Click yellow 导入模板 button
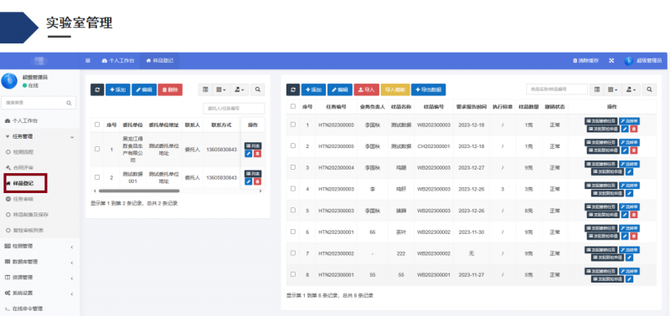The width and height of the screenshot is (670, 316). (x=395, y=89)
